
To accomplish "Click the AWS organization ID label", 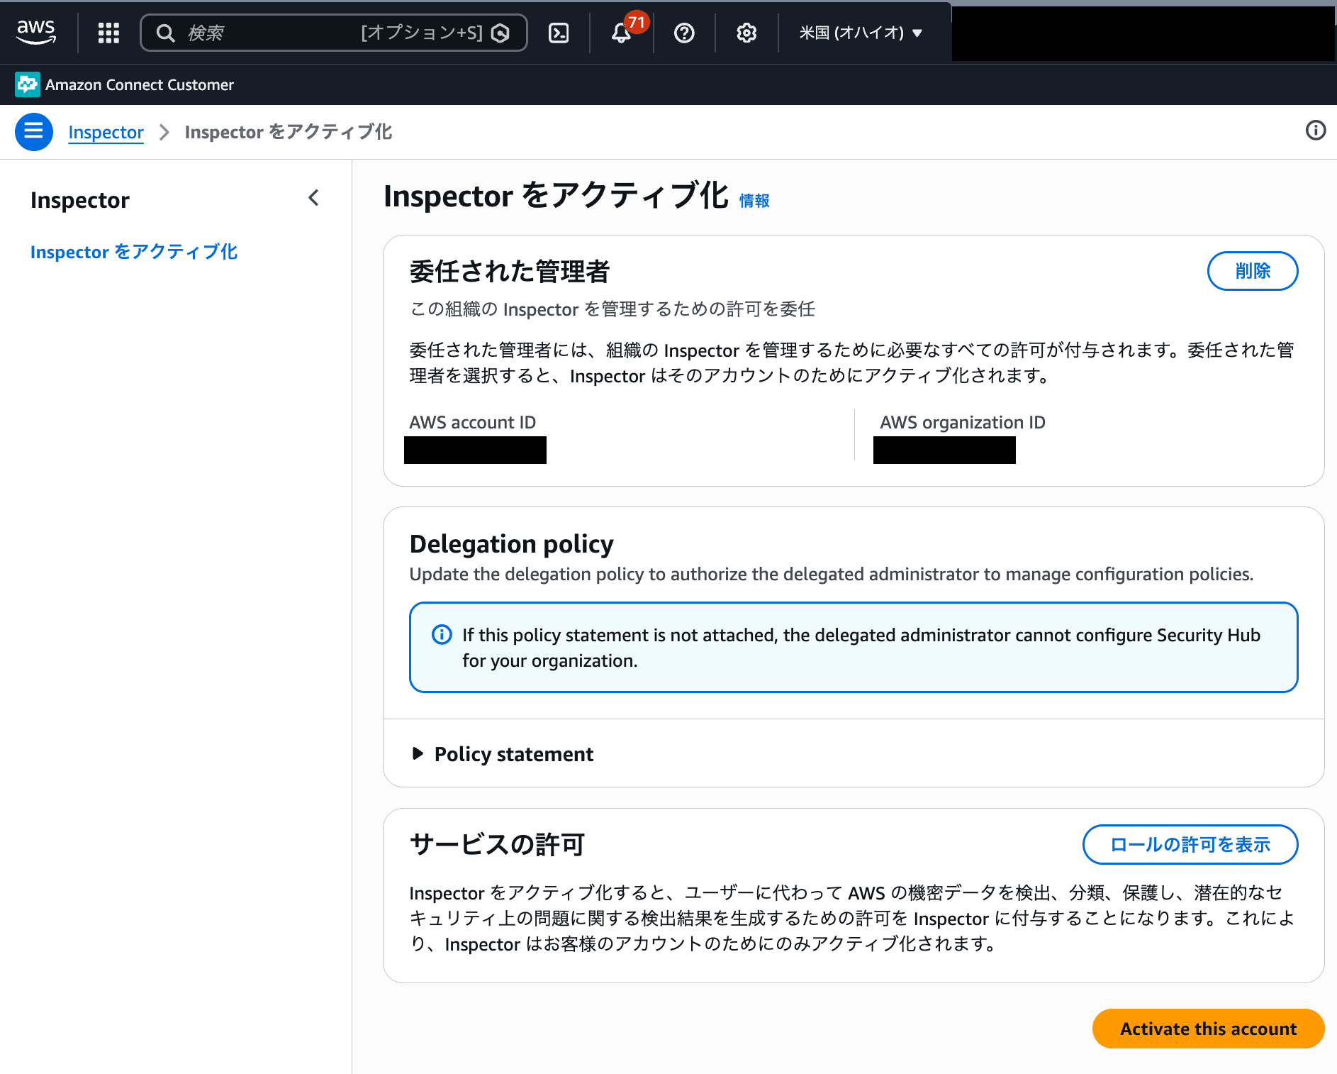I will click(x=962, y=422).
